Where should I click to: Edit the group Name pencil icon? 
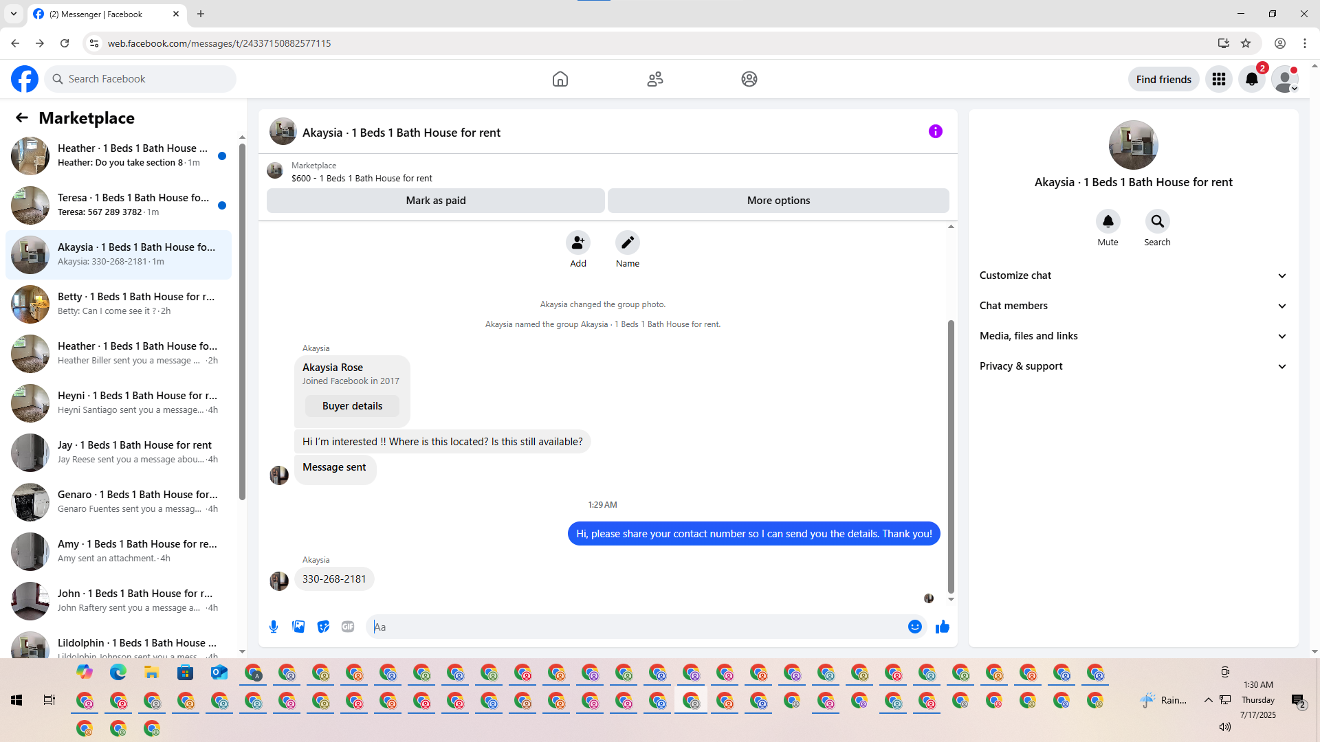point(628,243)
